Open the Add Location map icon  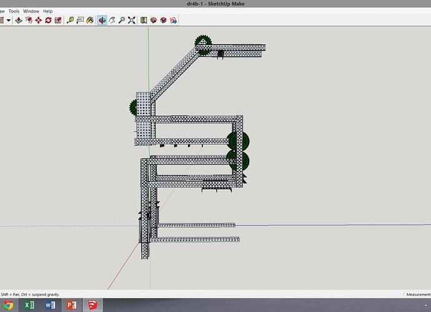click(x=144, y=21)
